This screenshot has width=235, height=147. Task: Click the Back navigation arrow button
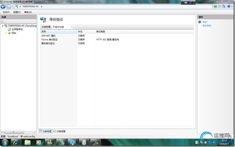(3, 7)
